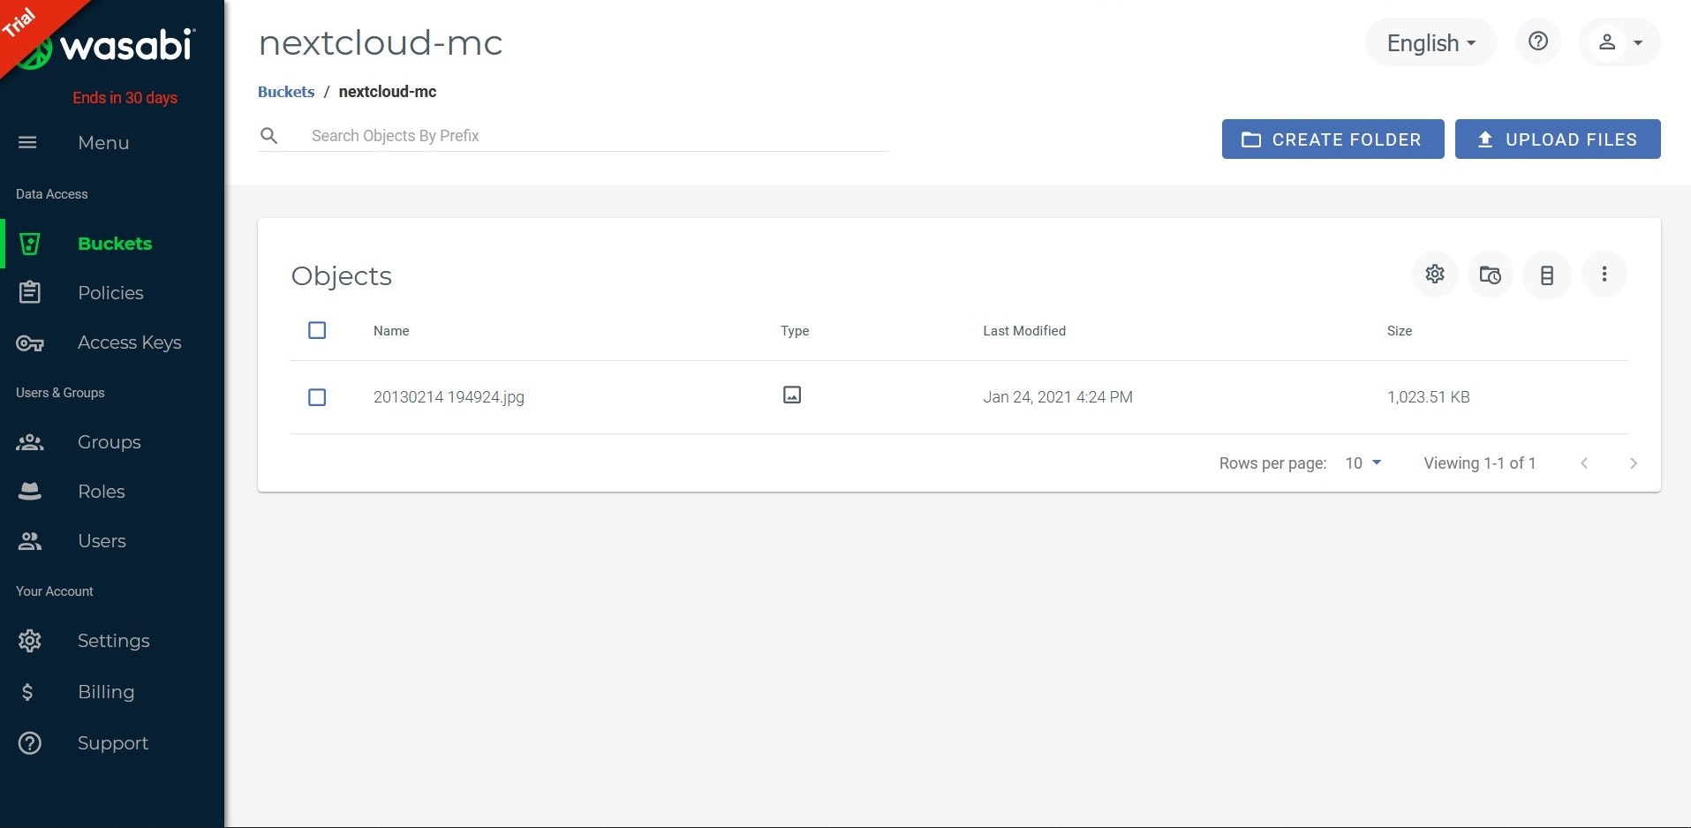Click the show versions folder-clock icon

point(1491,275)
